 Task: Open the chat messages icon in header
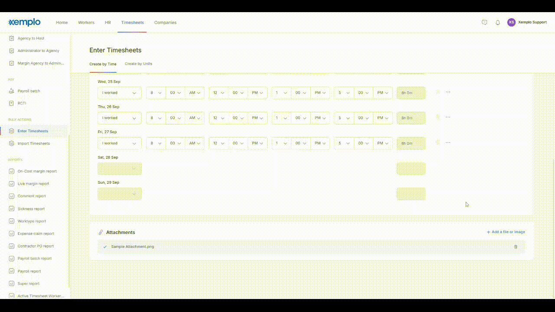484,23
